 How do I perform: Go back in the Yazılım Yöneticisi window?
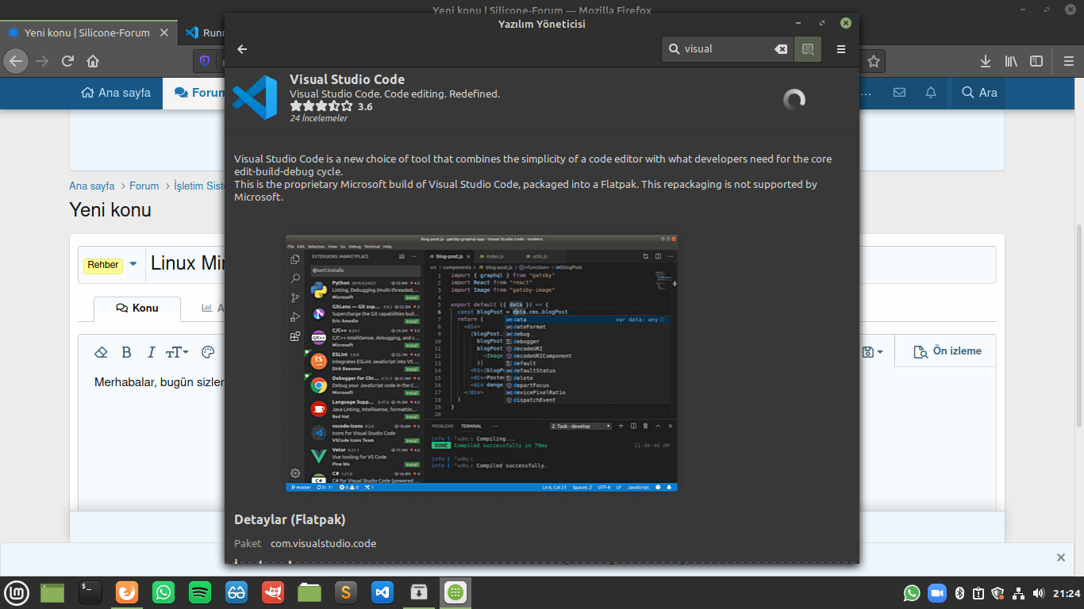(243, 49)
